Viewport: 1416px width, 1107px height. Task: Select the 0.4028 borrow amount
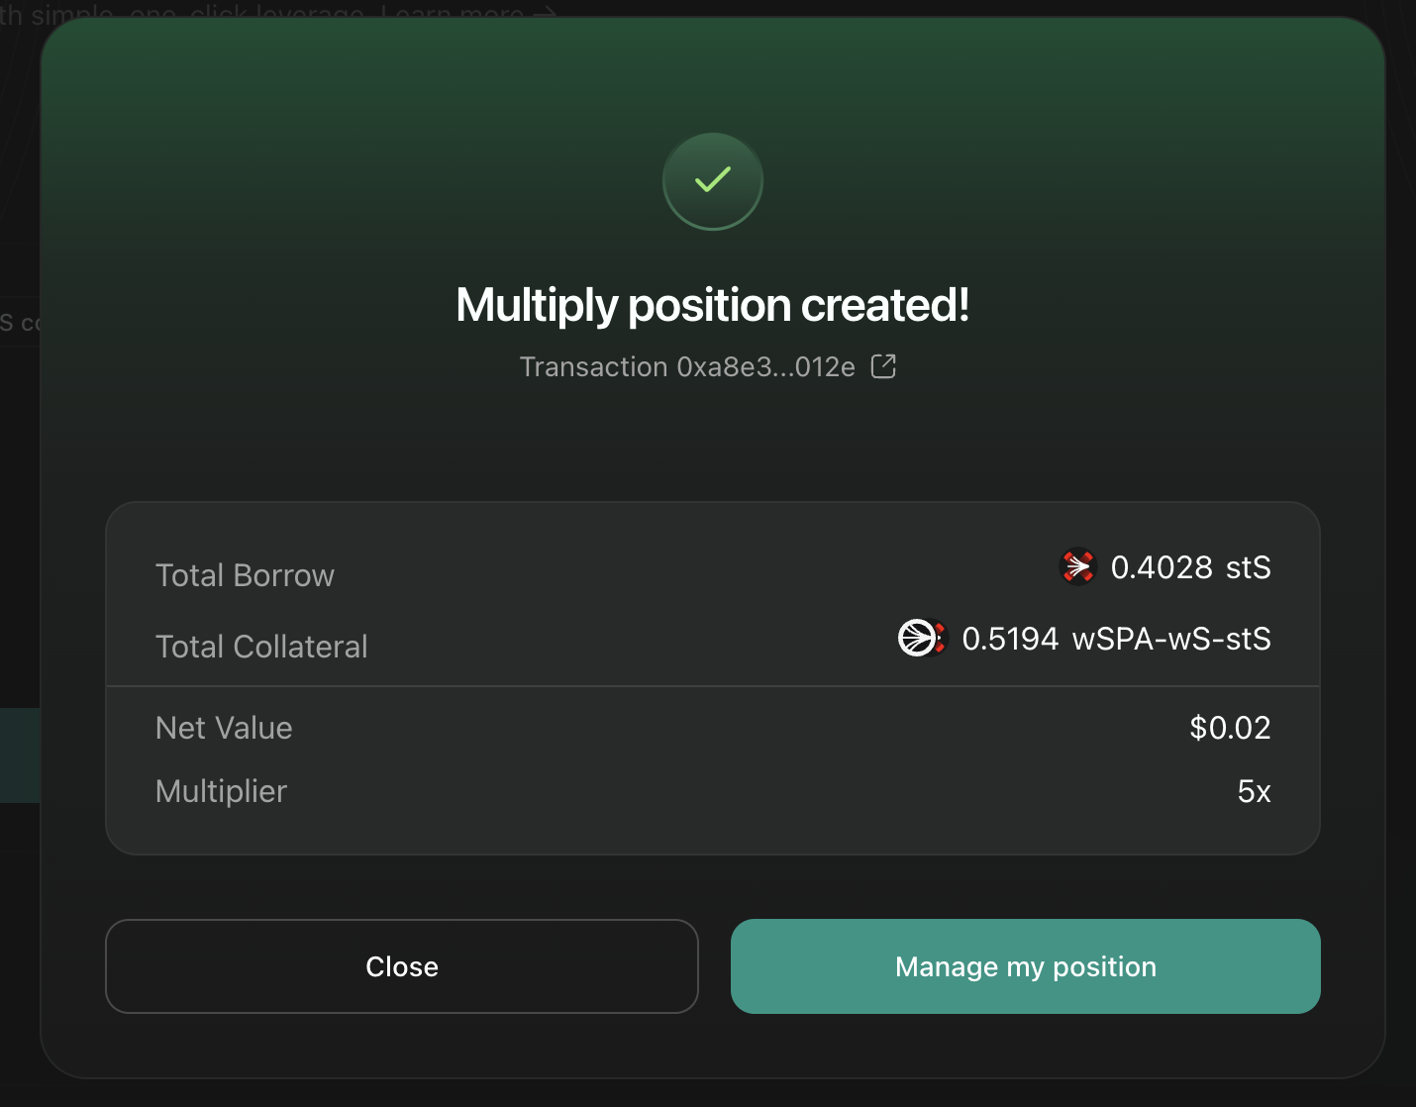(1162, 567)
